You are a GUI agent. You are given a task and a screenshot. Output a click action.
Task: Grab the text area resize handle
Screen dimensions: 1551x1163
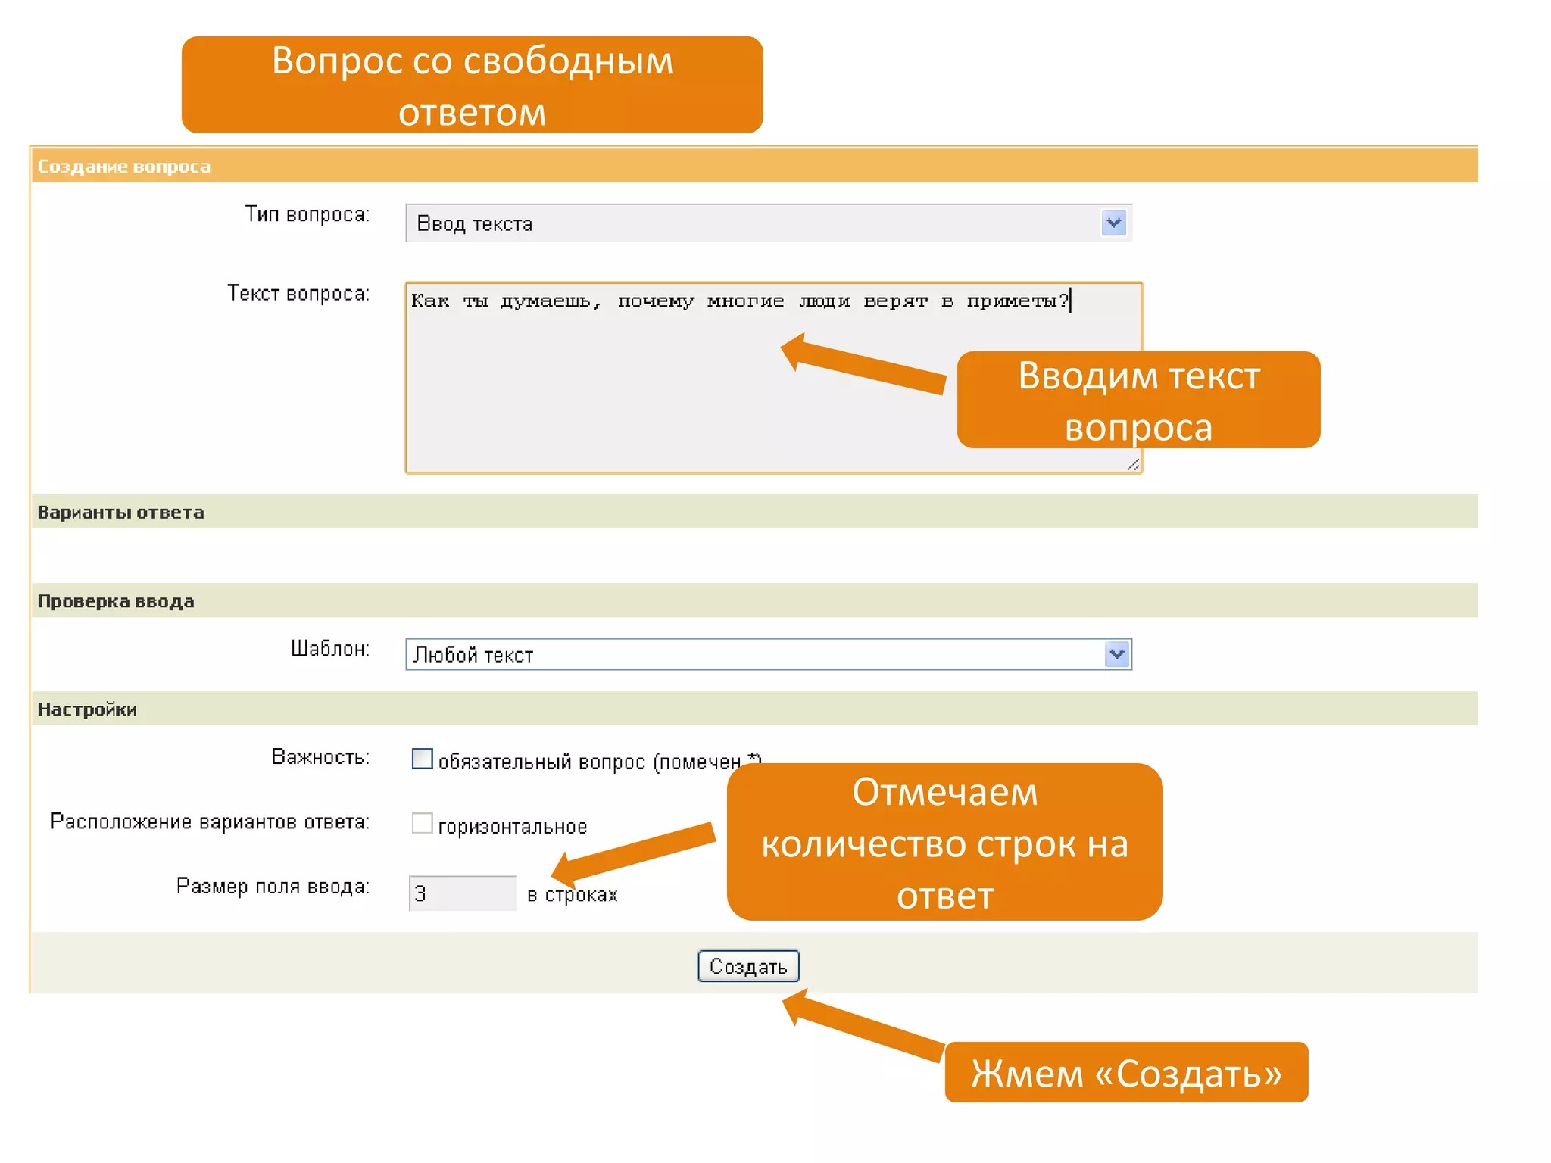1133,464
